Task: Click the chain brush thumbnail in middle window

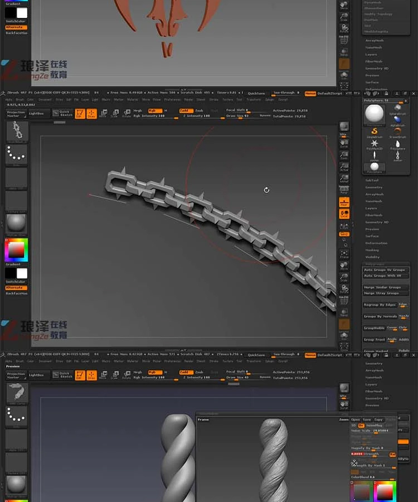Action: (17, 131)
